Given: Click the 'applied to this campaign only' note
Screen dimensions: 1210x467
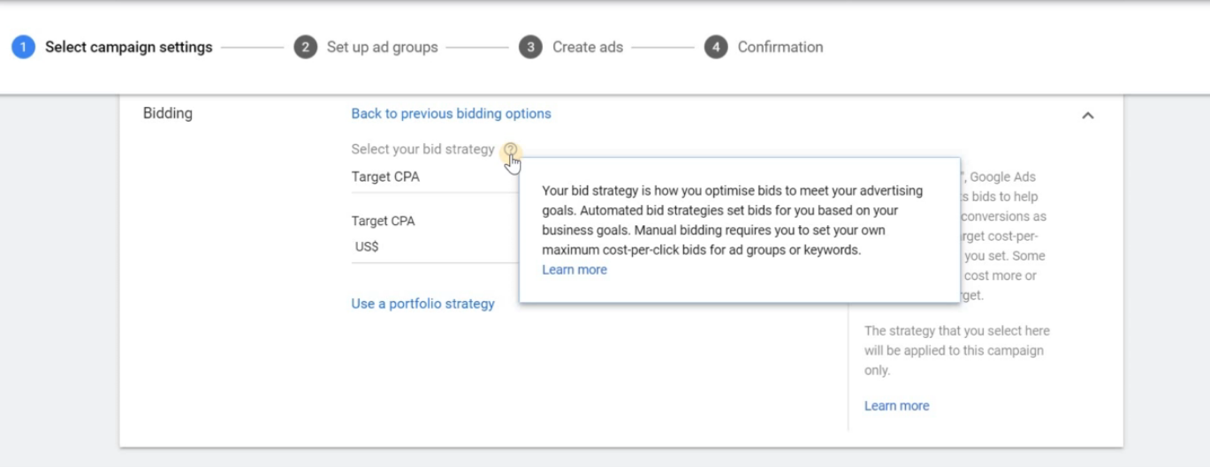Looking at the screenshot, I should tap(956, 350).
